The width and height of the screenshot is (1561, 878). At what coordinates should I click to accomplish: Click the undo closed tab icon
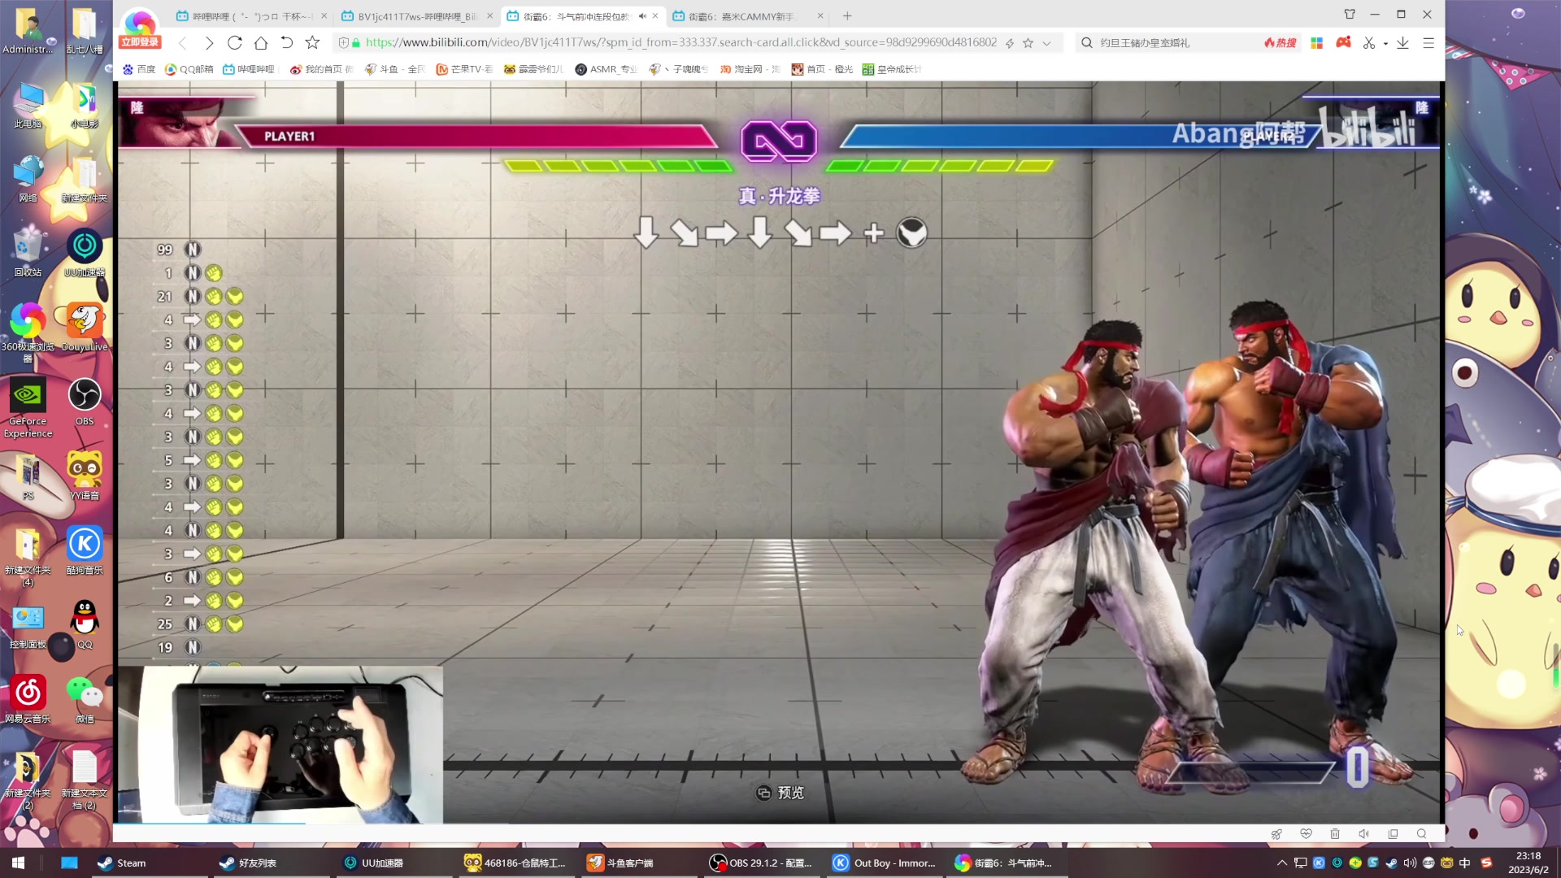286,43
